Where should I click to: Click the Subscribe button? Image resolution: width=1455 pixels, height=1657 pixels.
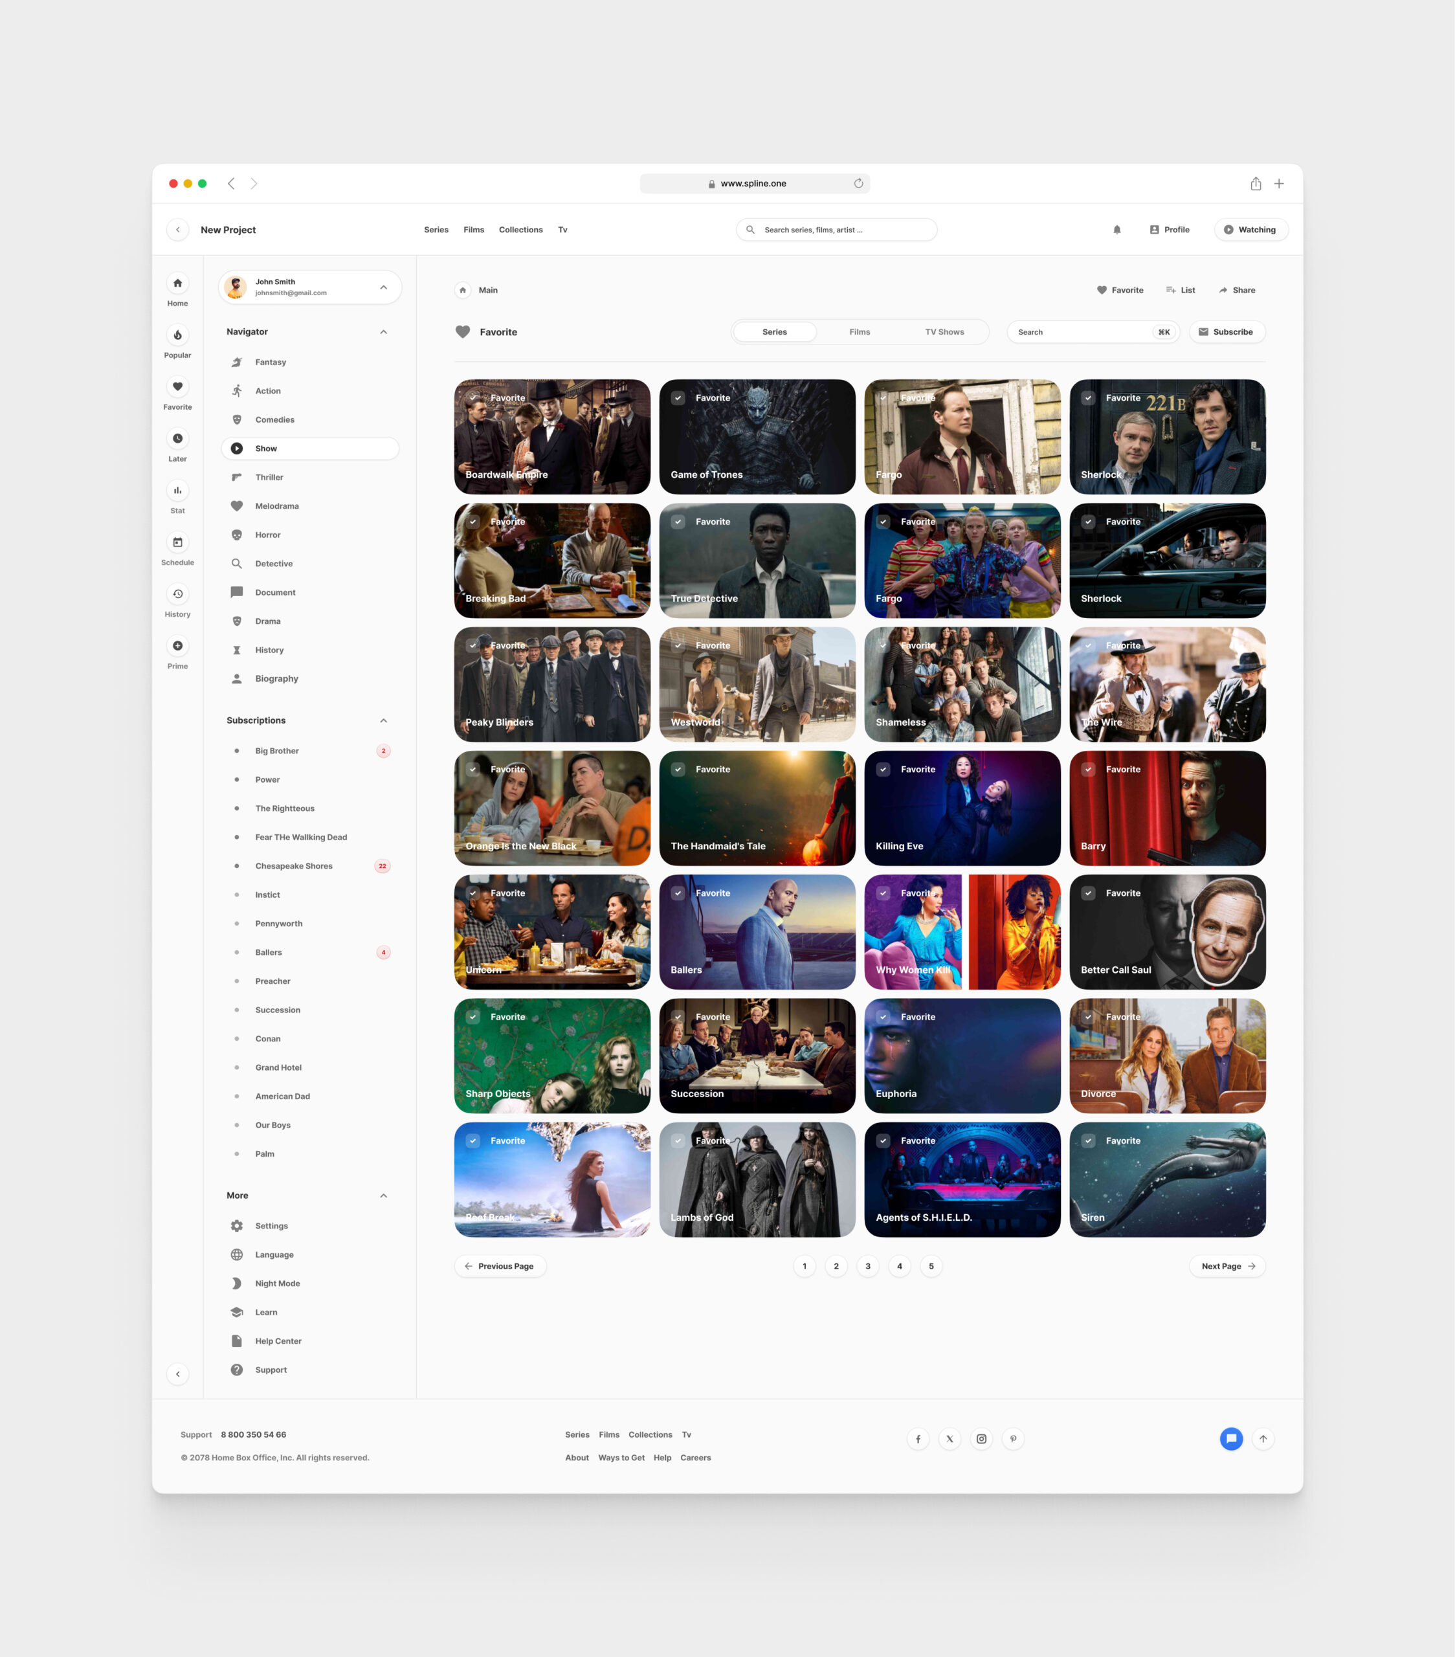click(1227, 331)
